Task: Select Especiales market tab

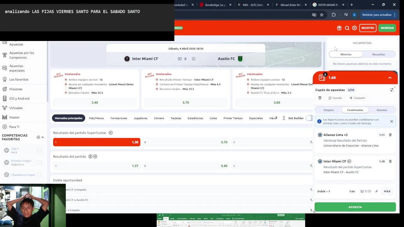Action: point(256,118)
